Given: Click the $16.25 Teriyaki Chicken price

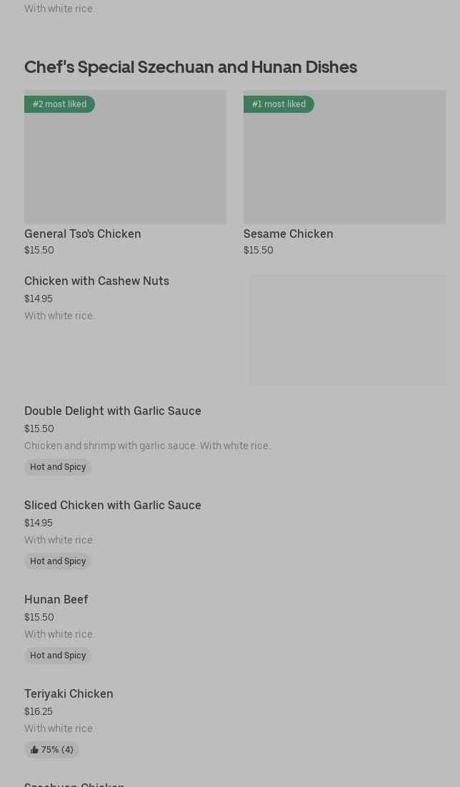Looking at the screenshot, I should point(39,711).
